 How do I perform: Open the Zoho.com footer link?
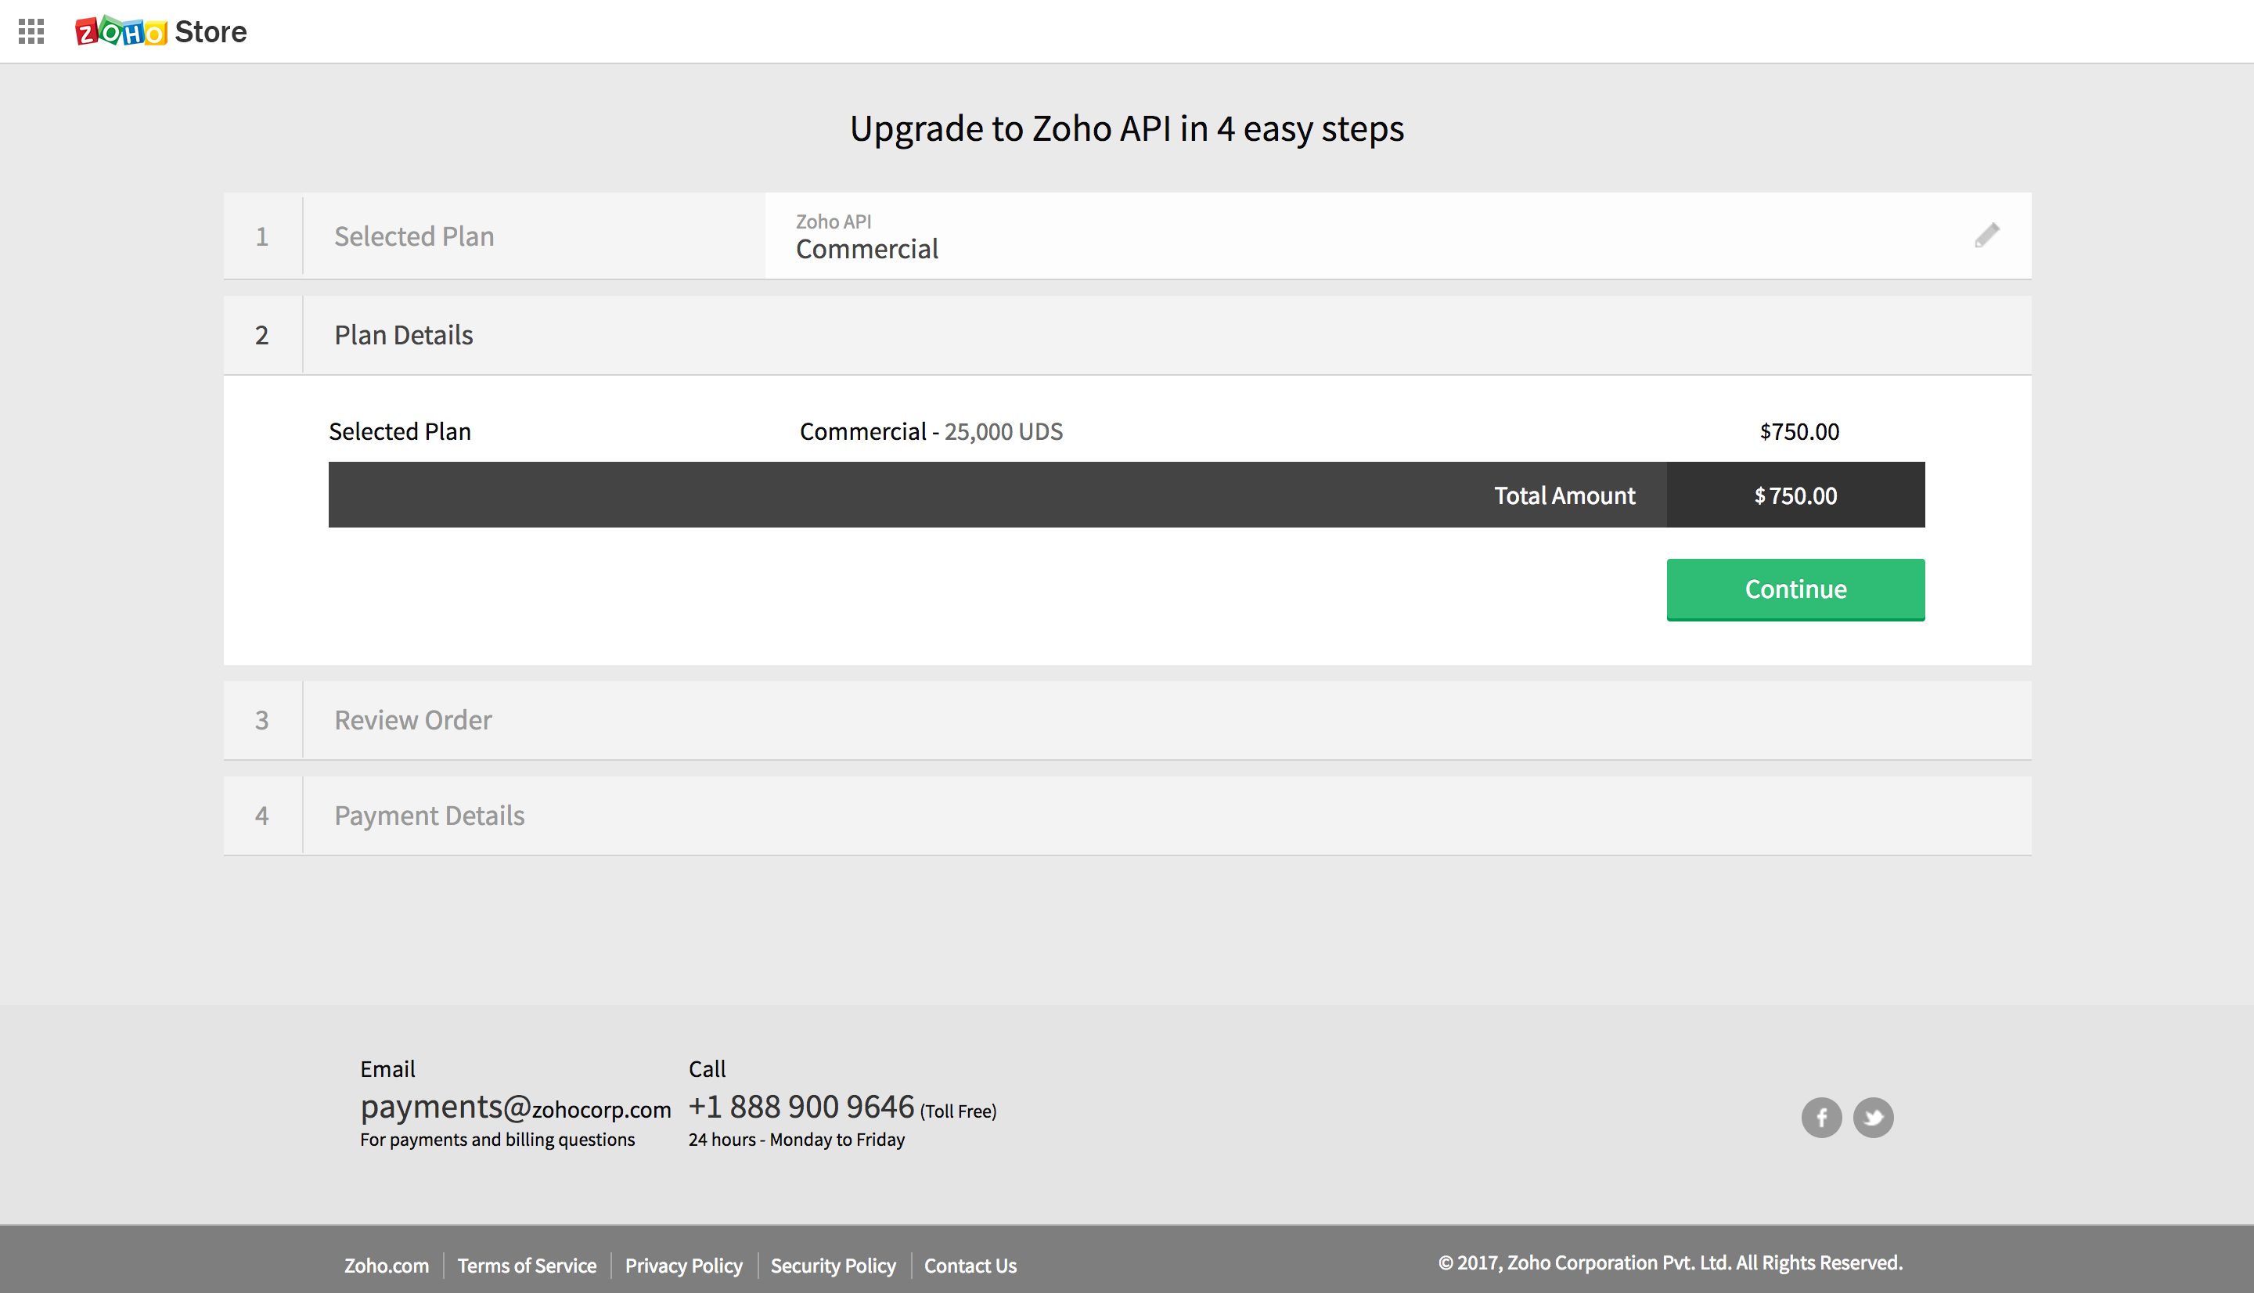[x=386, y=1266]
